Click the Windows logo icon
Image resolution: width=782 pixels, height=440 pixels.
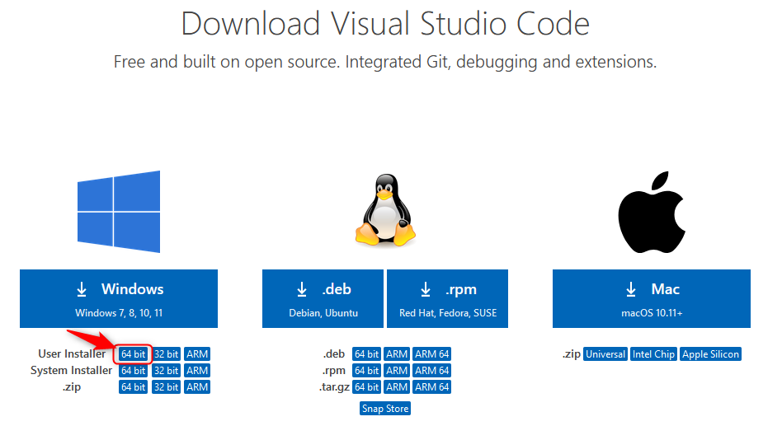119,211
